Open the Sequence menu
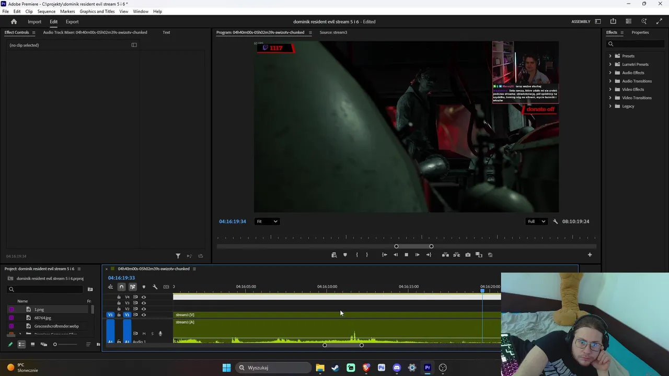The image size is (669, 376). point(47,11)
